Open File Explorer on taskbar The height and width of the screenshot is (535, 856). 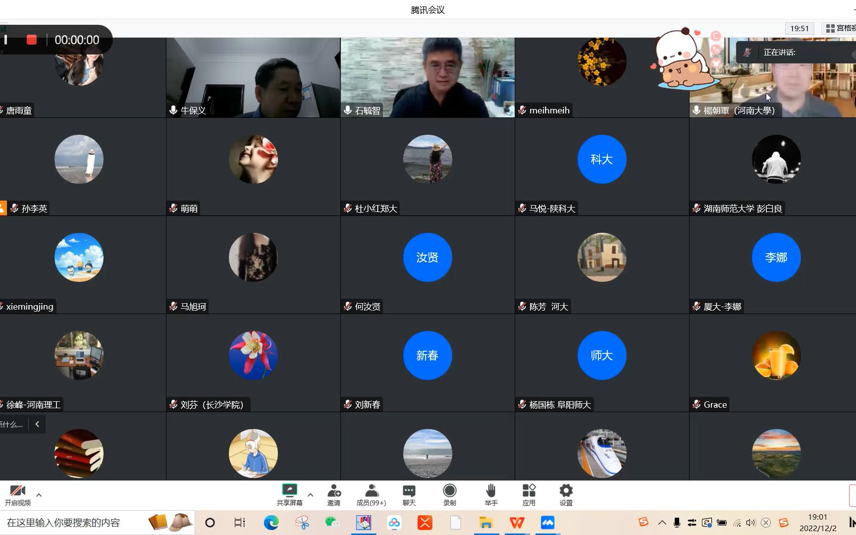[486, 523]
